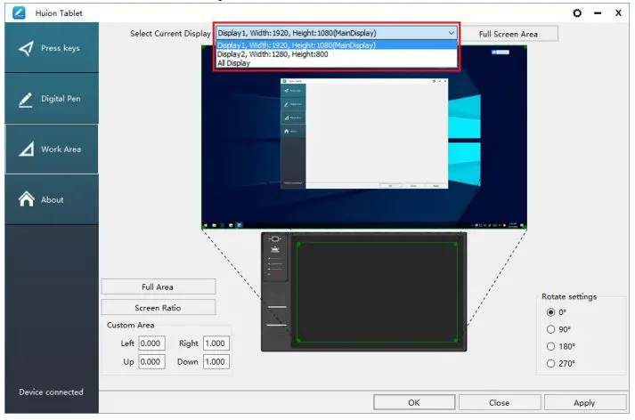Choose Display2 Width 1280 Height 800 option
The height and width of the screenshot is (420, 635).
pyautogui.click(x=337, y=53)
